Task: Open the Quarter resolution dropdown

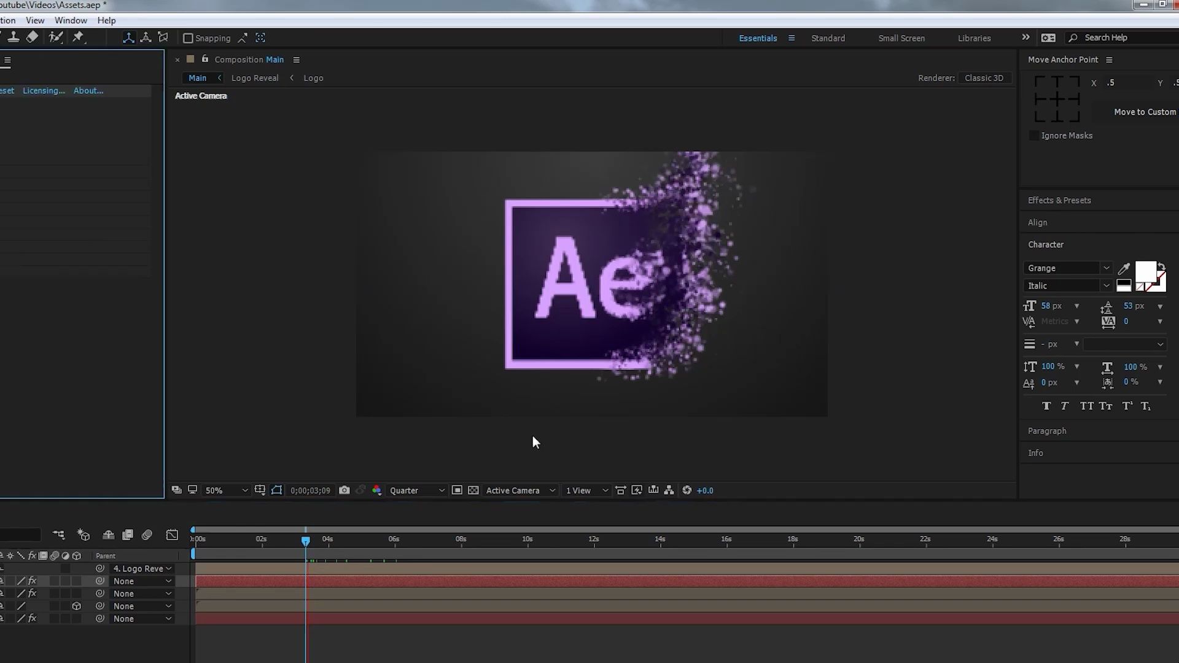Action: pos(417,490)
